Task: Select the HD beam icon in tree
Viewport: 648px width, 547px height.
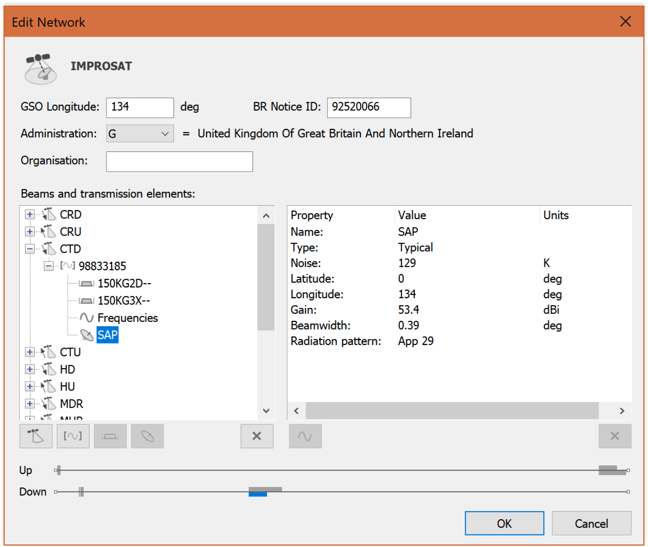Action: click(49, 369)
